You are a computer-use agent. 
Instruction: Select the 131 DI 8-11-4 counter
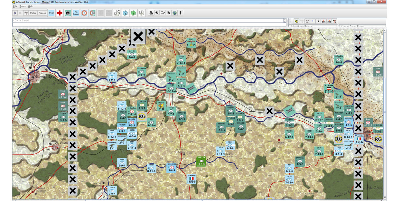click(152, 168)
